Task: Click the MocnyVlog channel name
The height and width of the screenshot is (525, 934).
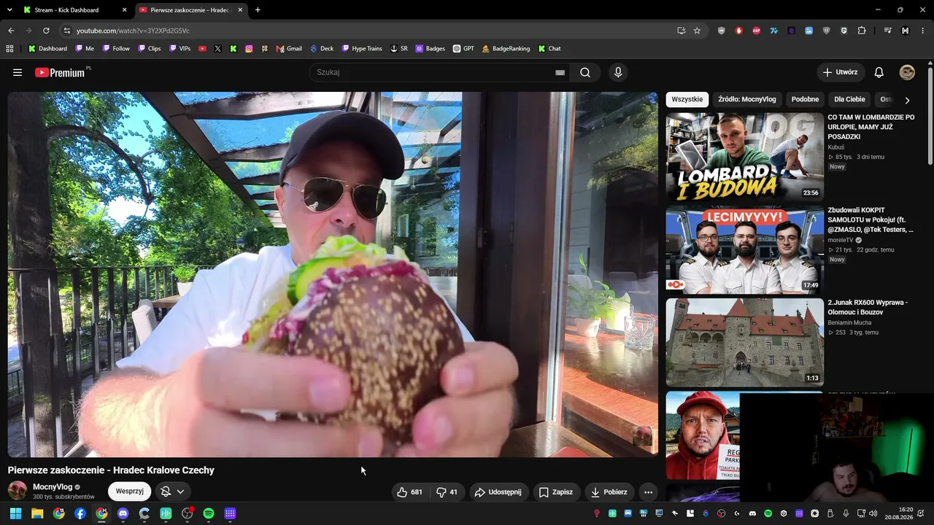Action: pyautogui.click(x=53, y=486)
